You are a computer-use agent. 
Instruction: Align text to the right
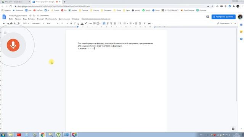click(x=111, y=24)
